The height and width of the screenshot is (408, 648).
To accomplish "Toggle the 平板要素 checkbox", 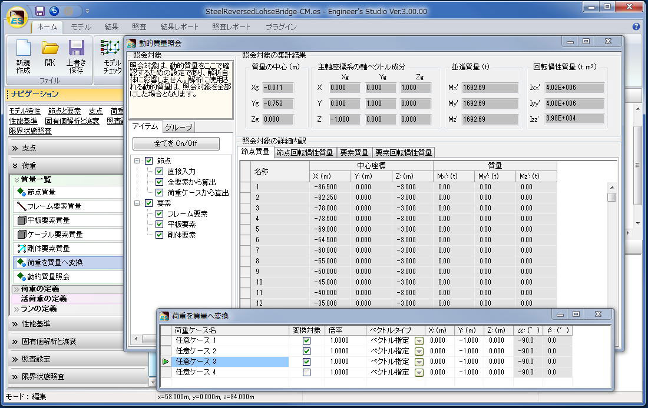I will (x=159, y=225).
